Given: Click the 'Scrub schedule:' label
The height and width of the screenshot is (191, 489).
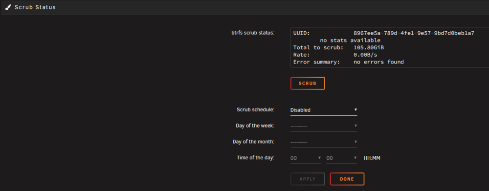Looking at the screenshot, I should (x=255, y=110).
